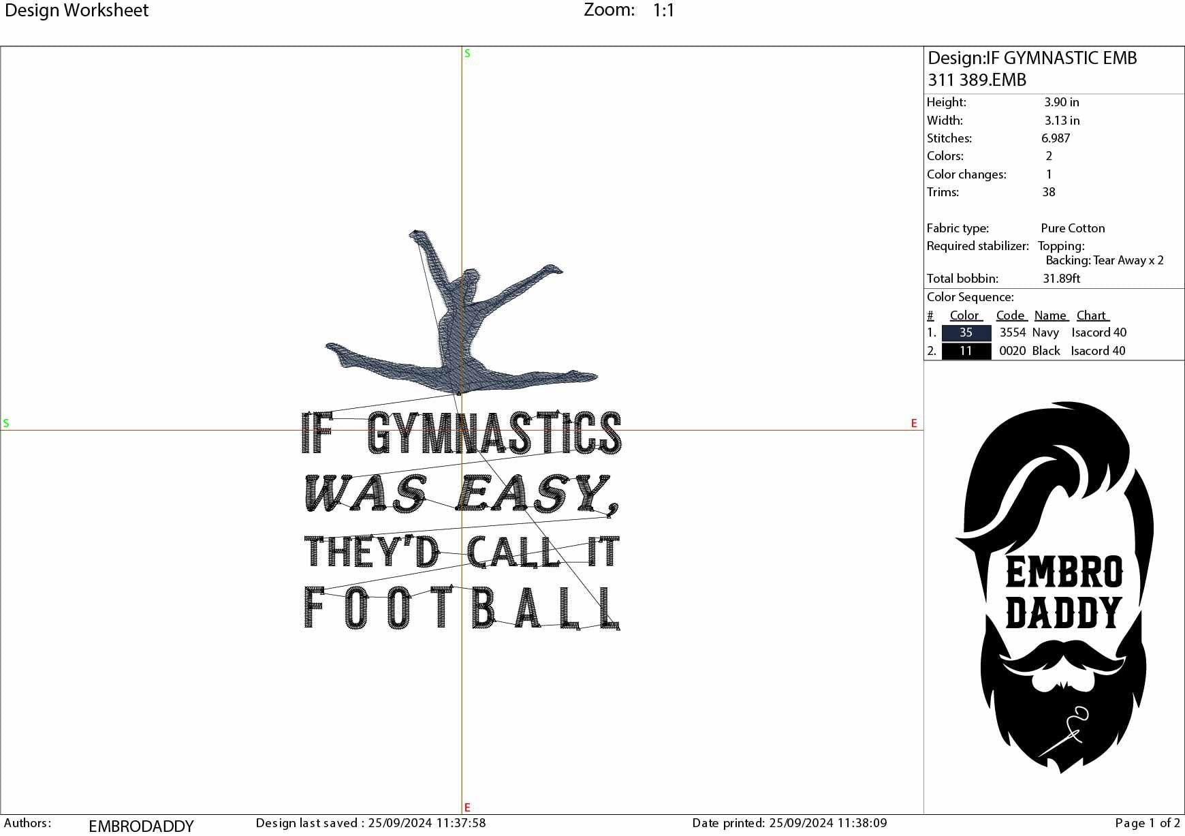Image resolution: width=1185 pixels, height=836 pixels.
Task: Click the red 'E' end marker at bottom
Action: [467, 807]
